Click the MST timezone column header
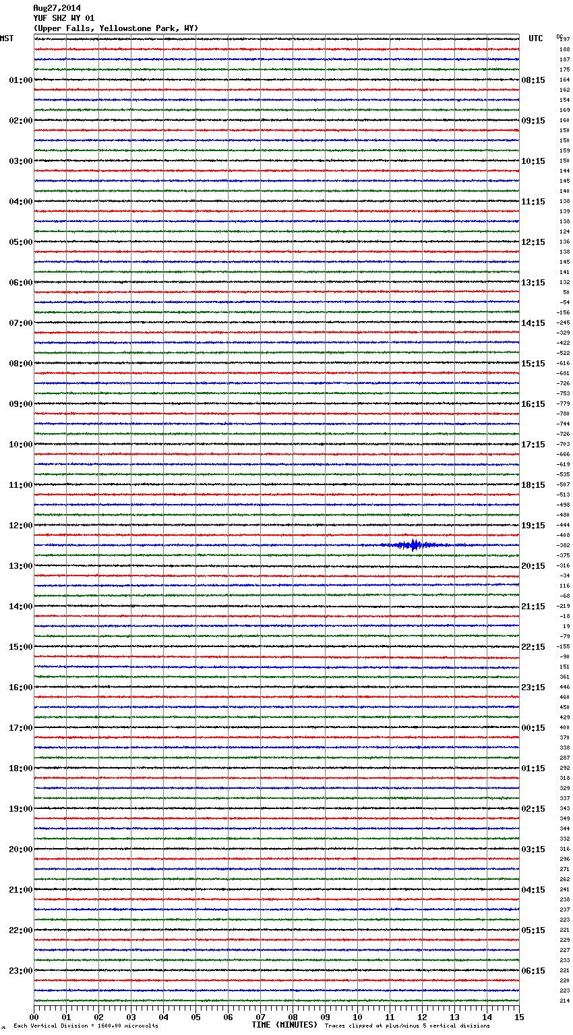Screen dimensions: 573x1035 click(7, 38)
